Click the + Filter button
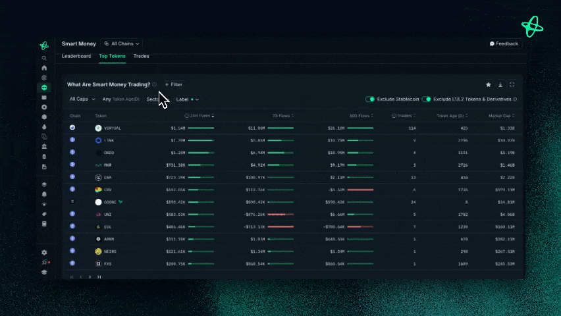The height and width of the screenshot is (316, 561). [174, 84]
